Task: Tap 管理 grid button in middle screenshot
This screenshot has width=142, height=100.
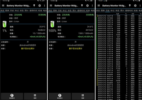Action: tap(83, 96)
